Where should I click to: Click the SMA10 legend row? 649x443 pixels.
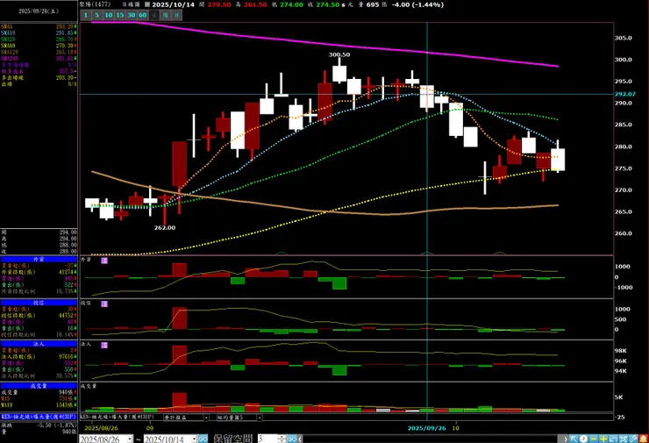coord(39,32)
